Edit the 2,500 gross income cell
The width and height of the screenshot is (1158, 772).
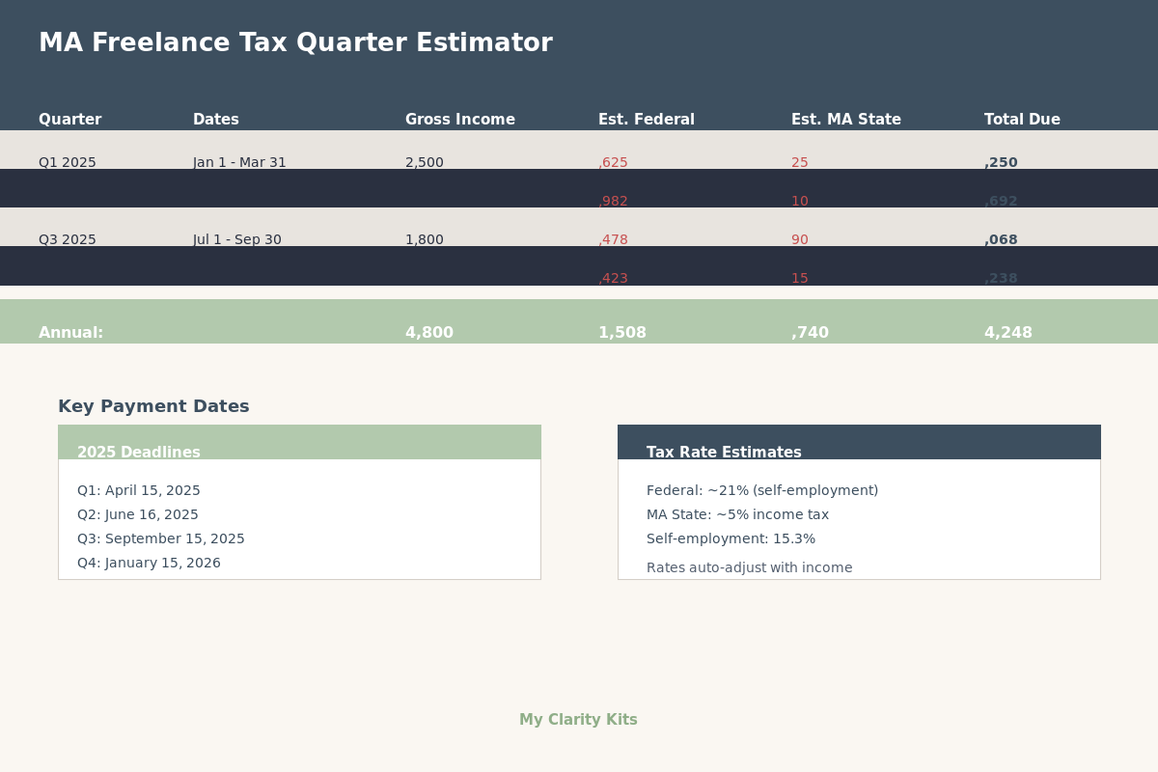424,162
